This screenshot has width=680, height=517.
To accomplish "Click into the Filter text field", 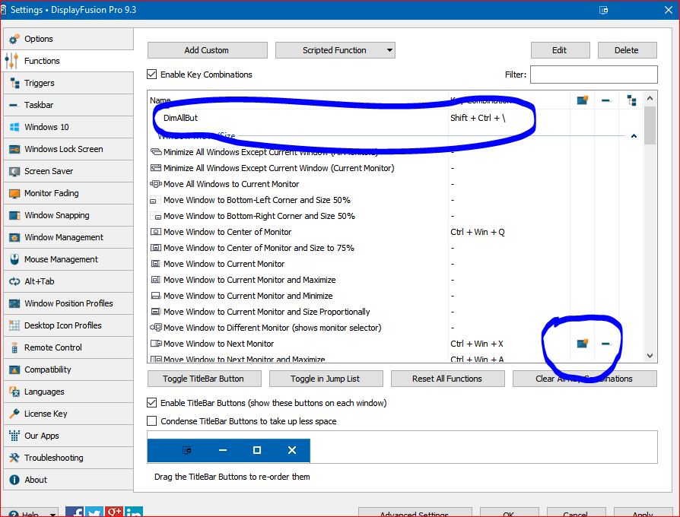I will (x=593, y=75).
